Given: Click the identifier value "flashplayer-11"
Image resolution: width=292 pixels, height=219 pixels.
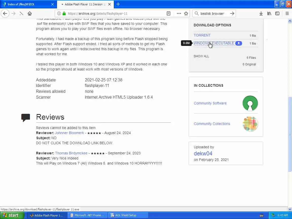Looking at the screenshot, I should (97, 85).
